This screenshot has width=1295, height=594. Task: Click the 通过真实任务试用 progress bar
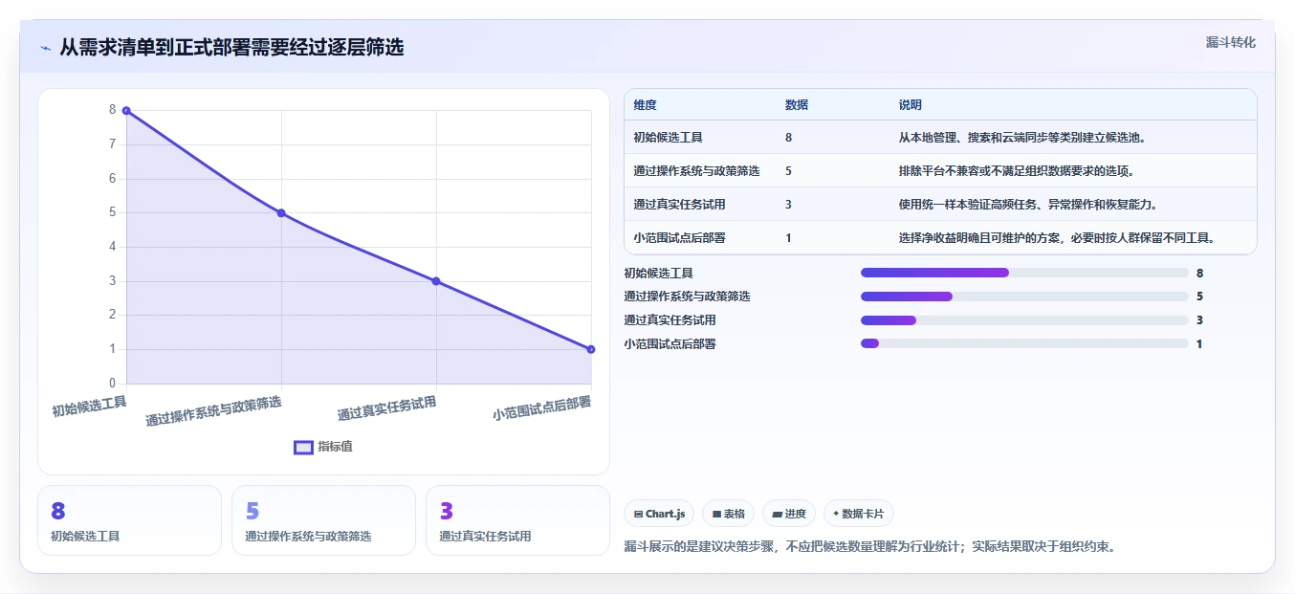[1024, 320]
